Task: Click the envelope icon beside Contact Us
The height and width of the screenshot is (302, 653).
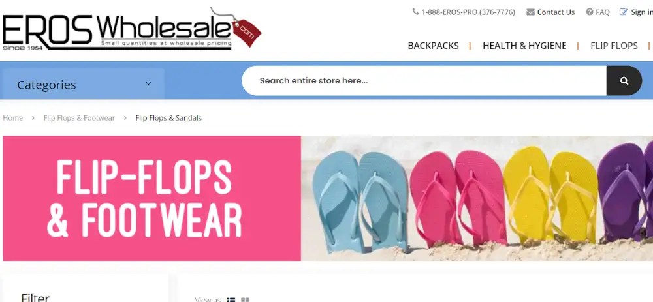Action: coord(530,12)
